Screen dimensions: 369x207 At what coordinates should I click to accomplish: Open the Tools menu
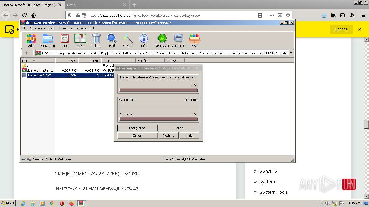(x=52, y=28)
